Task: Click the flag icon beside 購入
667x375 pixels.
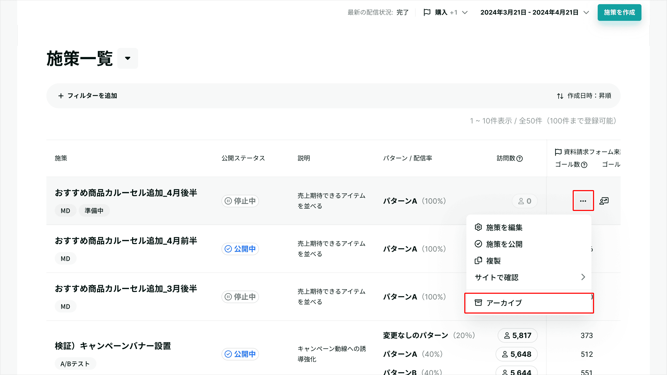Action: [x=427, y=12]
